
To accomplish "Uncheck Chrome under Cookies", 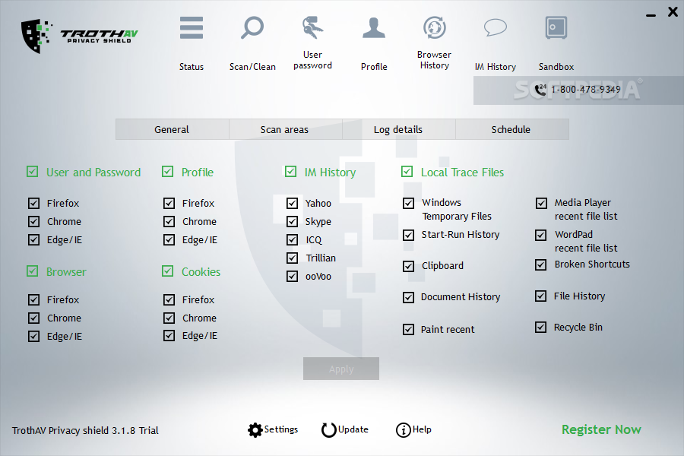I will [x=169, y=318].
